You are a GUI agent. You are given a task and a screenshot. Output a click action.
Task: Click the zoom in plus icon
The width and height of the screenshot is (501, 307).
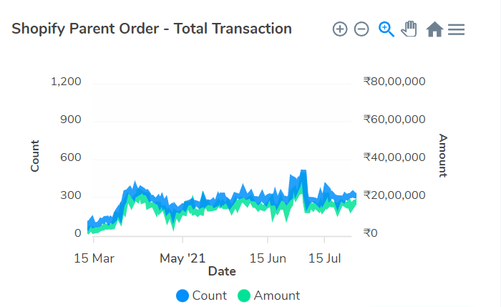(x=340, y=29)
